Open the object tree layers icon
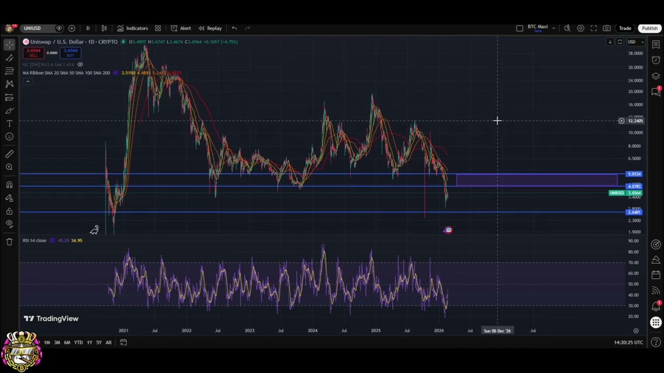664x373 pixels. [656, 76]
